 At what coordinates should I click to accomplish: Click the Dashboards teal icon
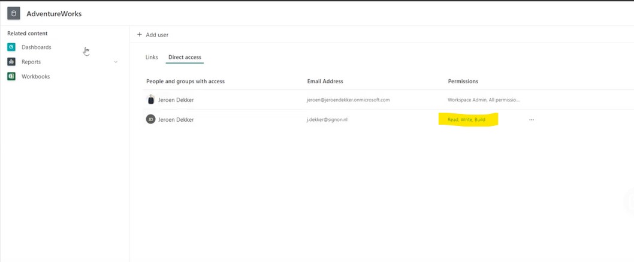tap(11, 47)
